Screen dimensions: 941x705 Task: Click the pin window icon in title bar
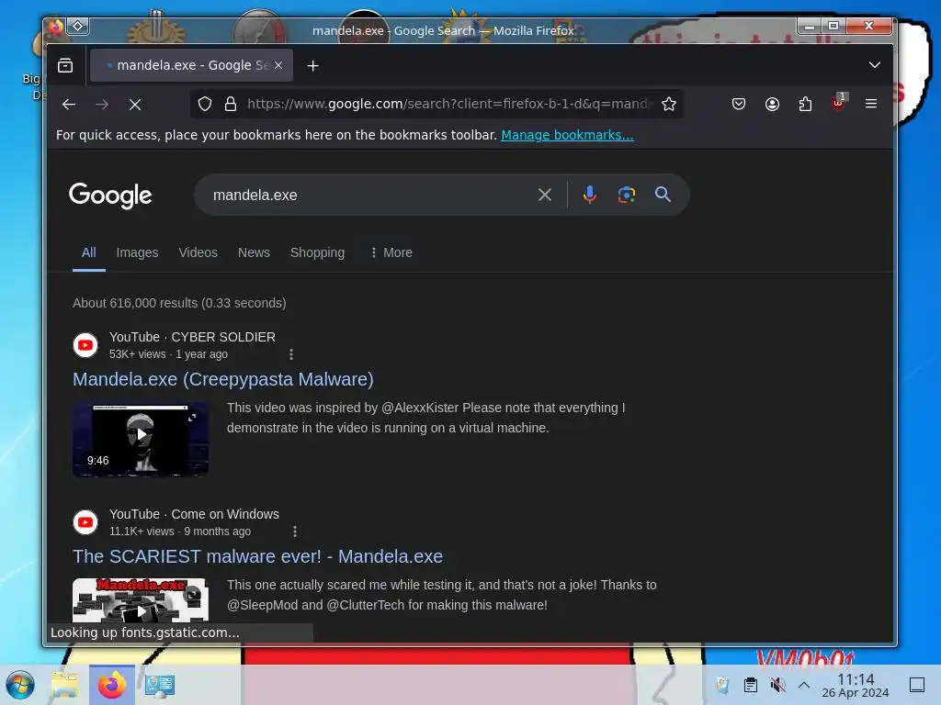(78, 26)
